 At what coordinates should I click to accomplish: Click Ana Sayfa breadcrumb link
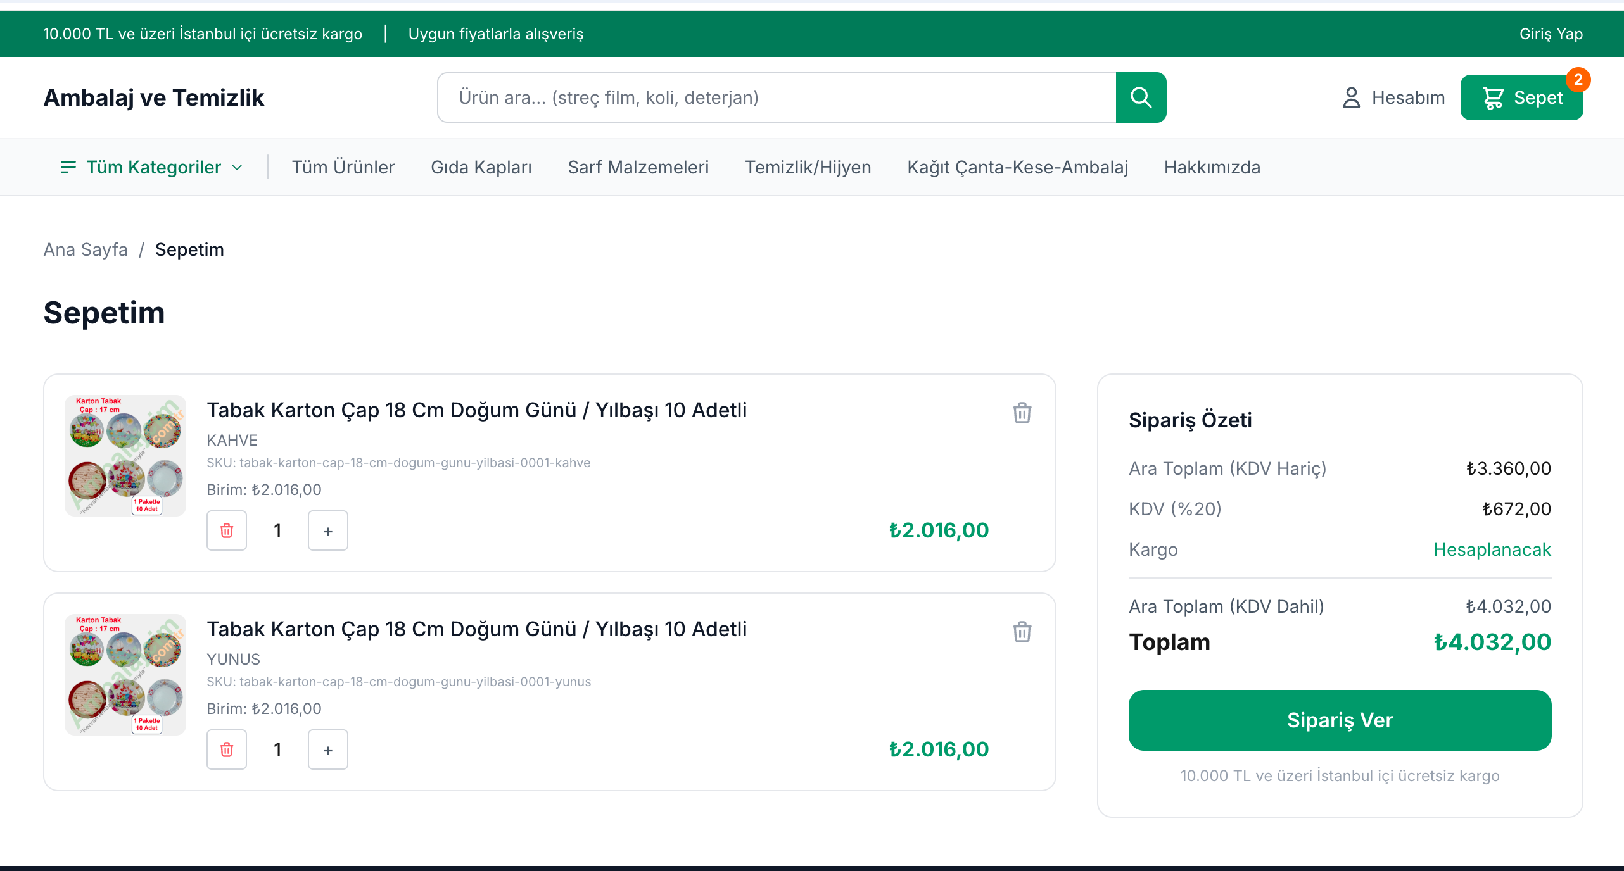(86, 249)
